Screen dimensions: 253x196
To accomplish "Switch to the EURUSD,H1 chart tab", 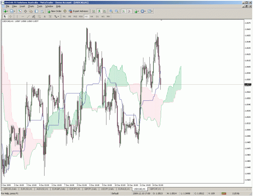I will point(26,189).
